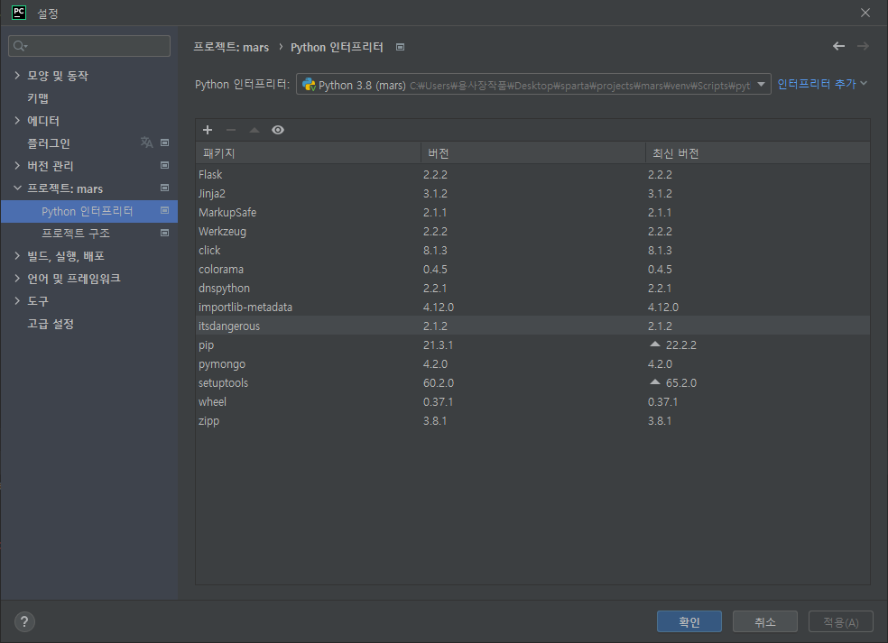888x643 pixels.
Task: Click the translation icon in 플러그인 row
Action: pos(147,142)
